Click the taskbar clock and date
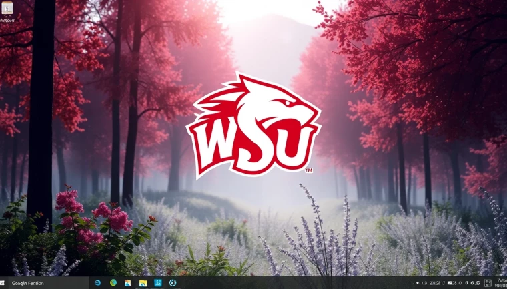 click(x=501, y=283)
